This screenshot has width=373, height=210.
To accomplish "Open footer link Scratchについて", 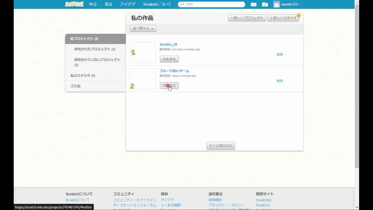I will [x=78, y=200].
